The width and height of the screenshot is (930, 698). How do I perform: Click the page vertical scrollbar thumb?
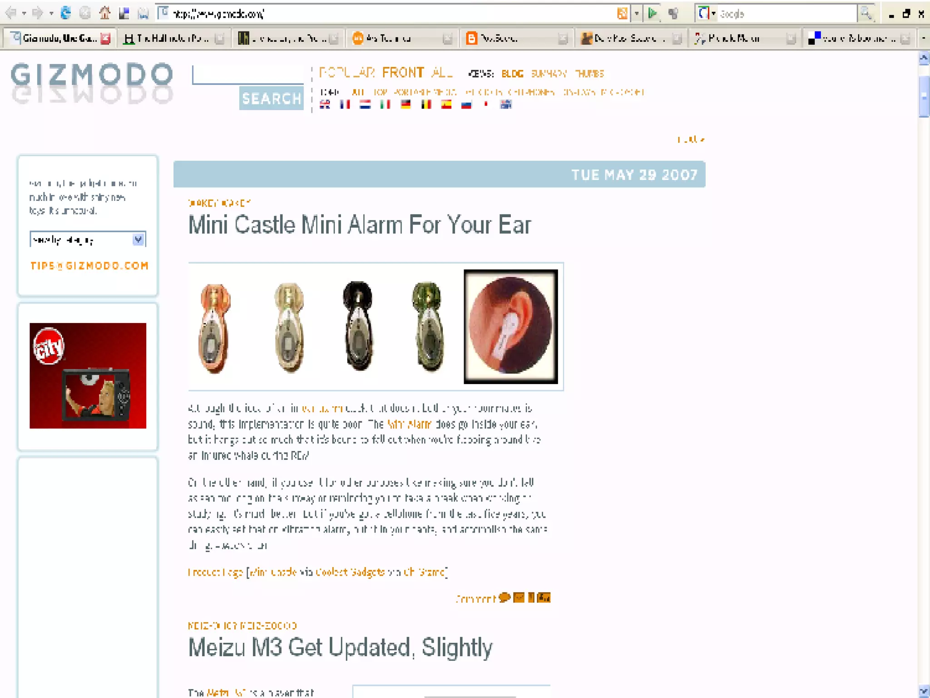[924, 96]
